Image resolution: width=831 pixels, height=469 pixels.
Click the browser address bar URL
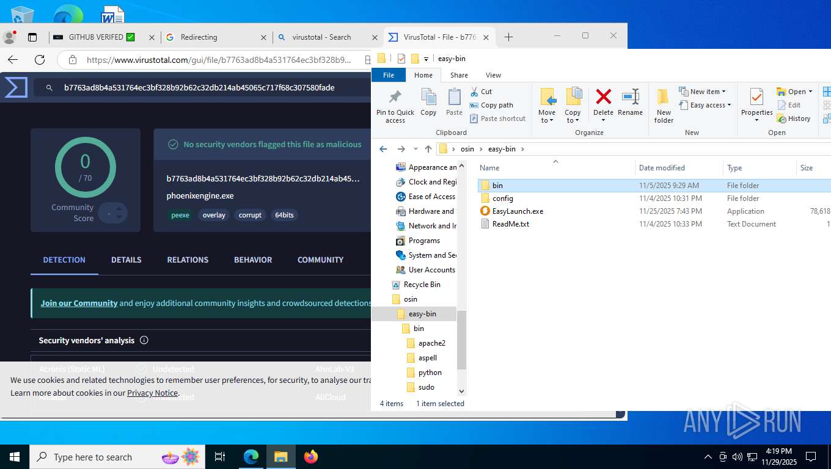[x=219, y=60]
